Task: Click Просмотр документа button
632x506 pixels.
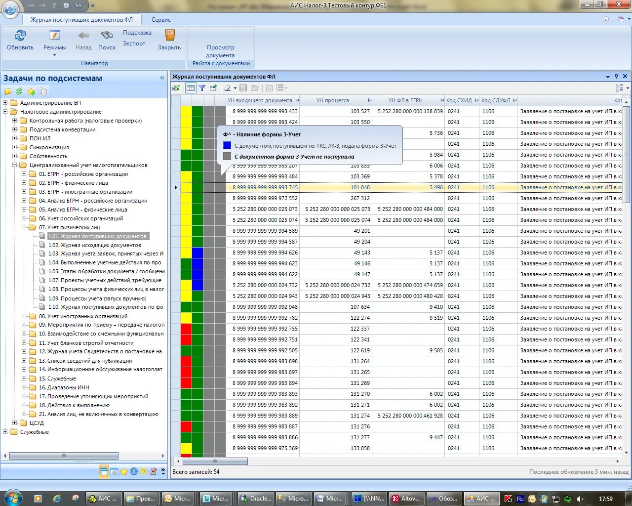Action: pos(220,51)
